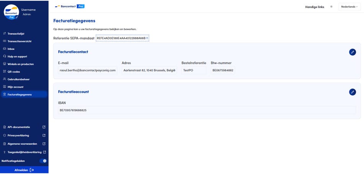Click the Gebruikersbeheer people icon
This screenshot has height=174, width=364.
point(5,79)
